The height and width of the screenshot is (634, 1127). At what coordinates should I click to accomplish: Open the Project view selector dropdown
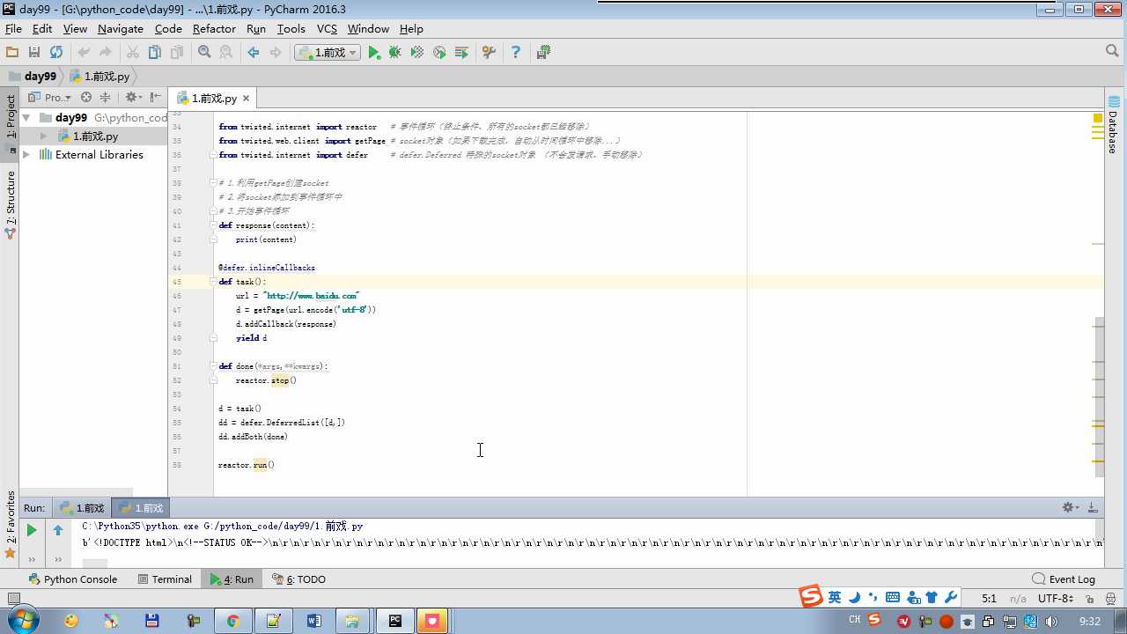(x=52, y=98)
